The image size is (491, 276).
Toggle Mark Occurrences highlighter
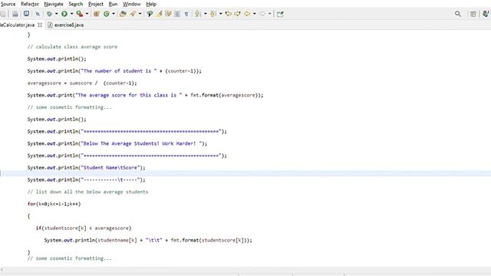[160, 14]
